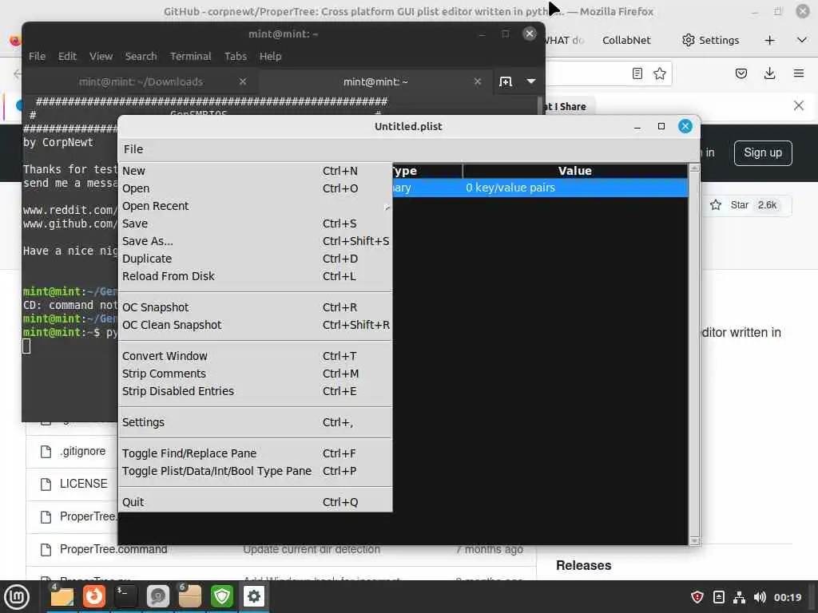This screenshot has height=613, width=818.
Task: Click ProperTree vertical scrollbar
Action: tap(694, 354)
